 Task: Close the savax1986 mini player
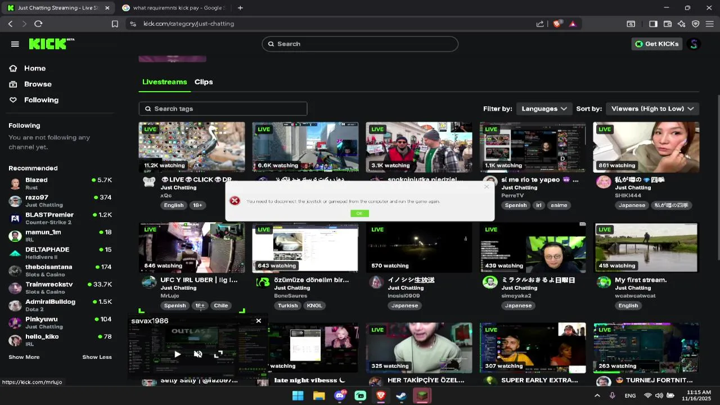point(258,321)
